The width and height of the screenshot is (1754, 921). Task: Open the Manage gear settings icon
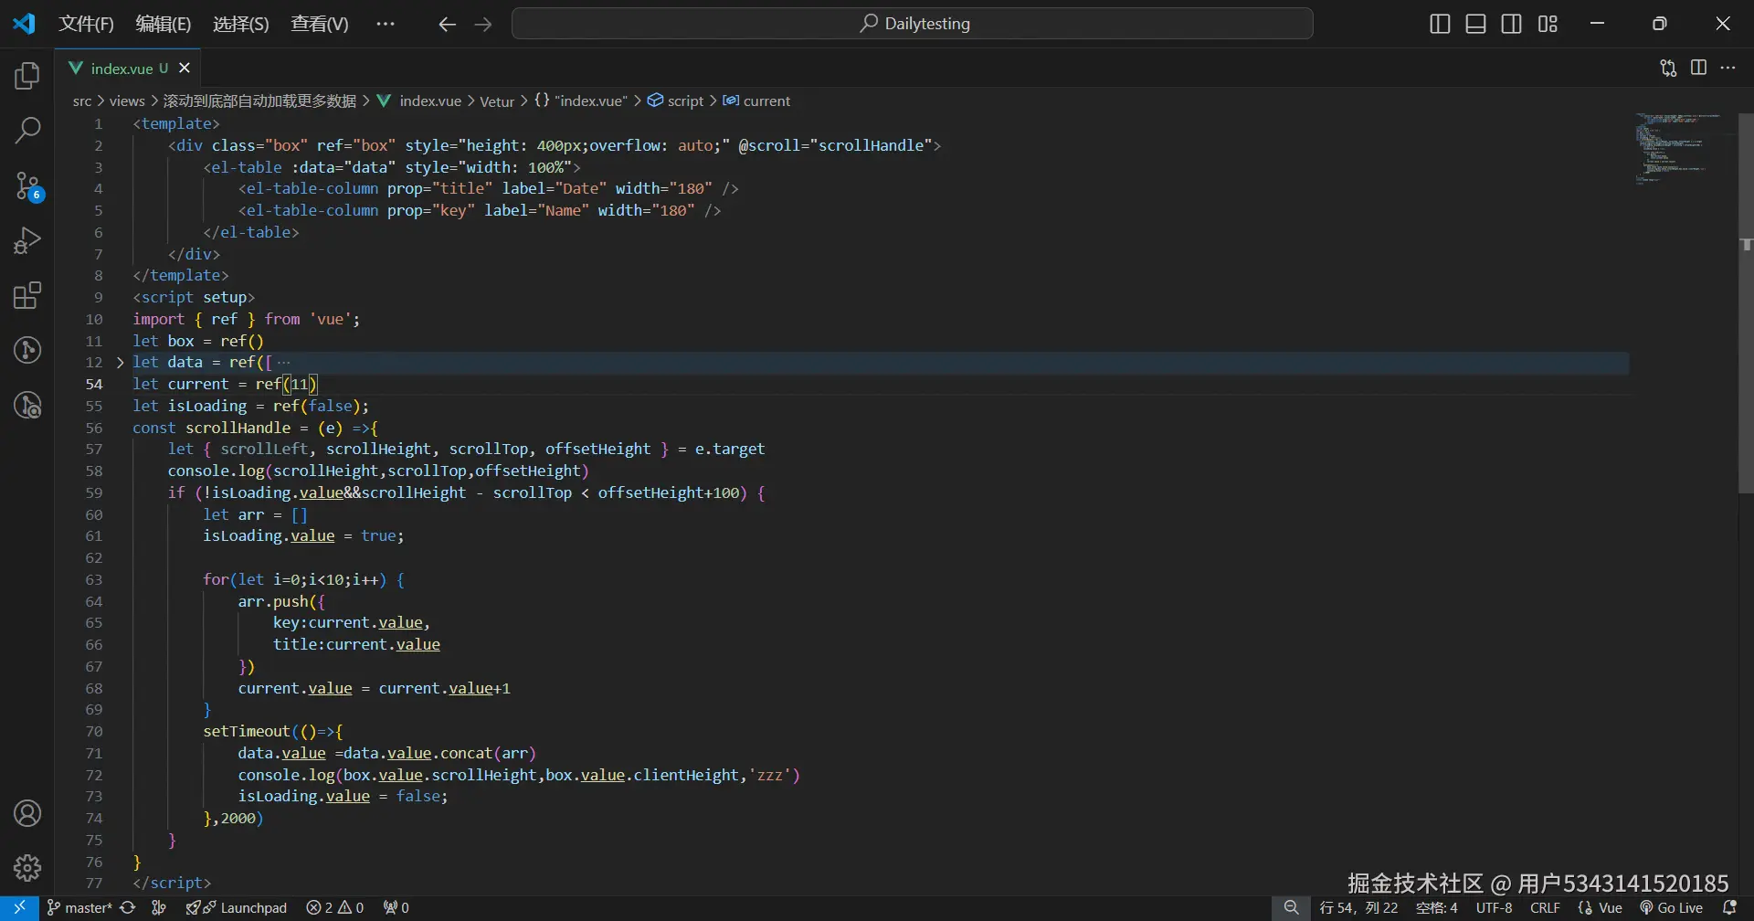[27, 867]
